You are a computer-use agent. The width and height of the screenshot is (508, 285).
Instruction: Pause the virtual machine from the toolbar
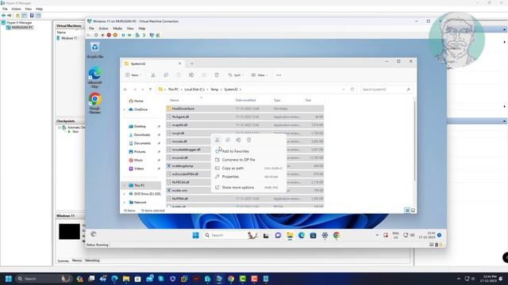(123, 35)
